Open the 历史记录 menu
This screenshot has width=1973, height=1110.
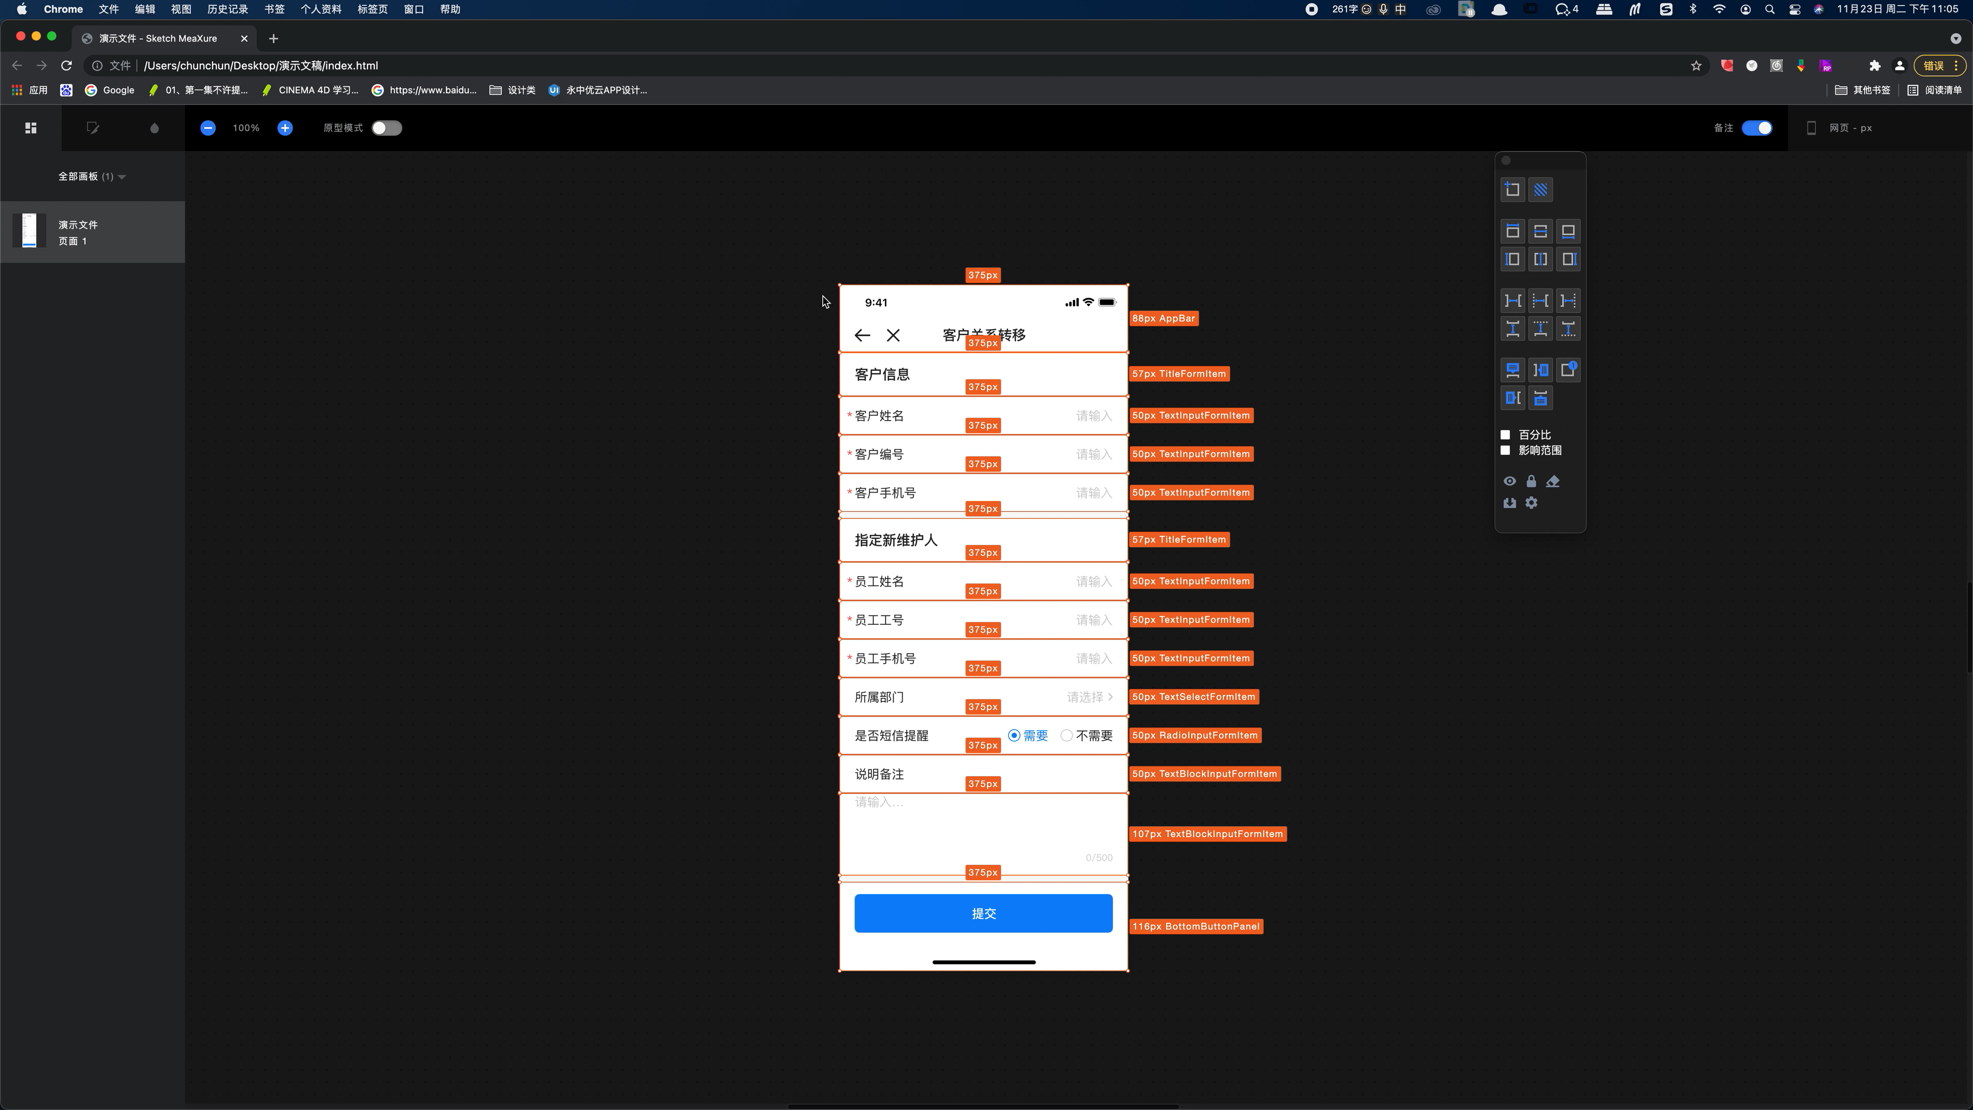click(227, 9)
